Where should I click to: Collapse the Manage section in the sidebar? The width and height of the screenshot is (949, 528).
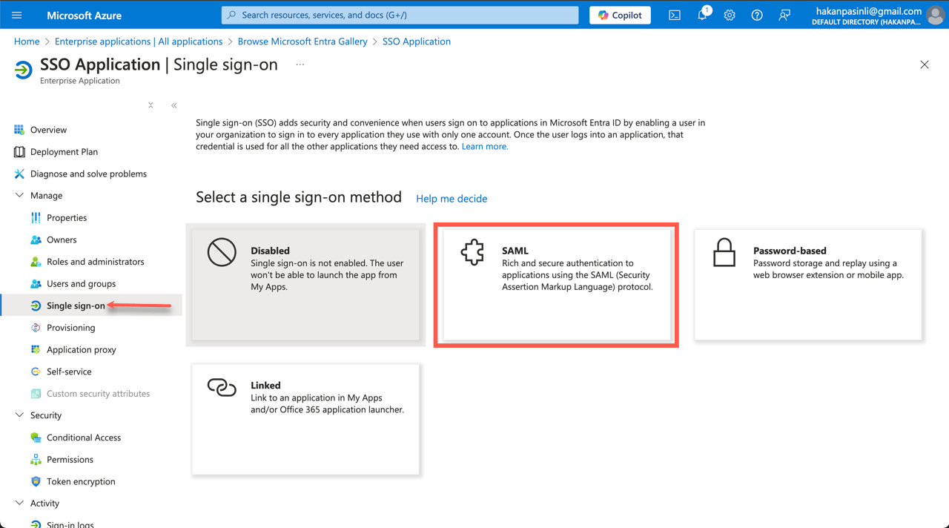coord(19,195)
